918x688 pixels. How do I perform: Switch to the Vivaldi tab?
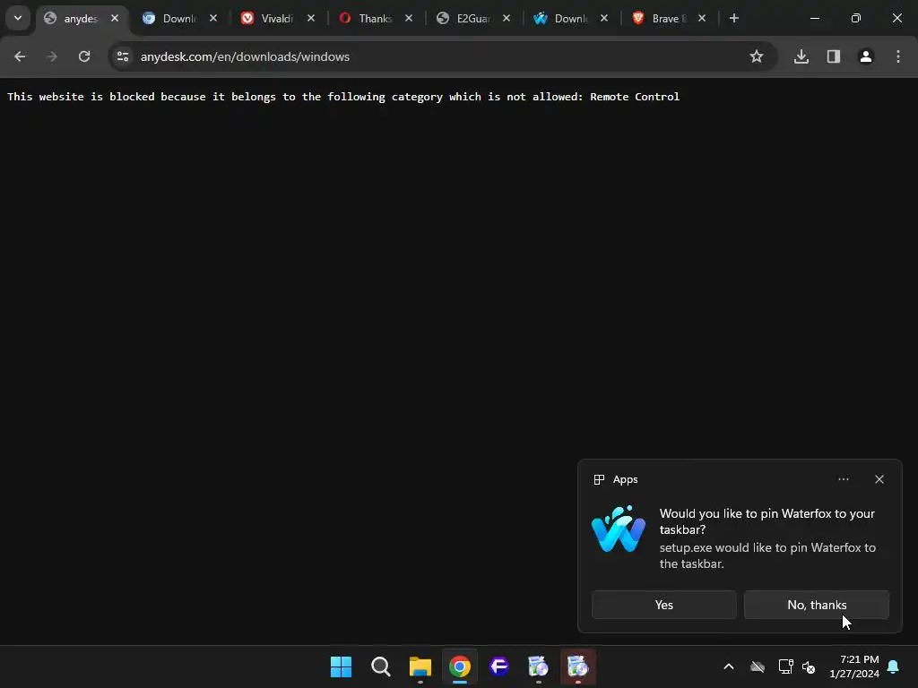pyautogui.click(x=276, y=19)
